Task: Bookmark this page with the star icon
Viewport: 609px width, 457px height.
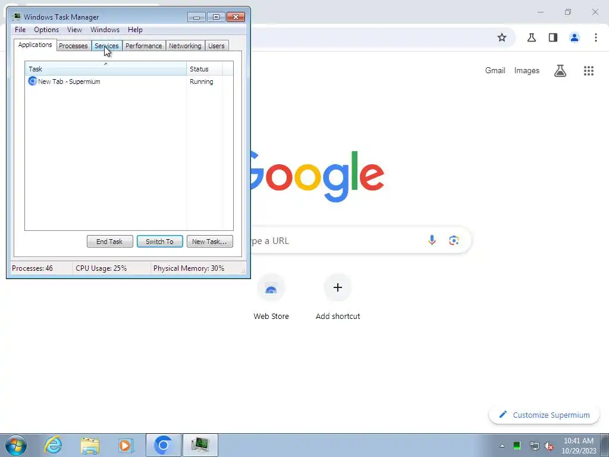Action: 502,37
